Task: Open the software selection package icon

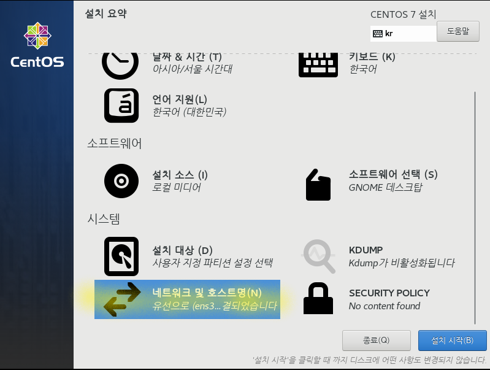Action: point(318,185)
